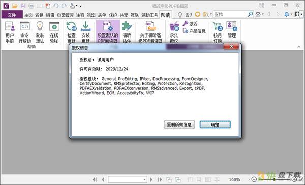The height and width of the screenshot is (185, 305).
Task: Open the 保护 ribbon tab
Action: (113, 15)
